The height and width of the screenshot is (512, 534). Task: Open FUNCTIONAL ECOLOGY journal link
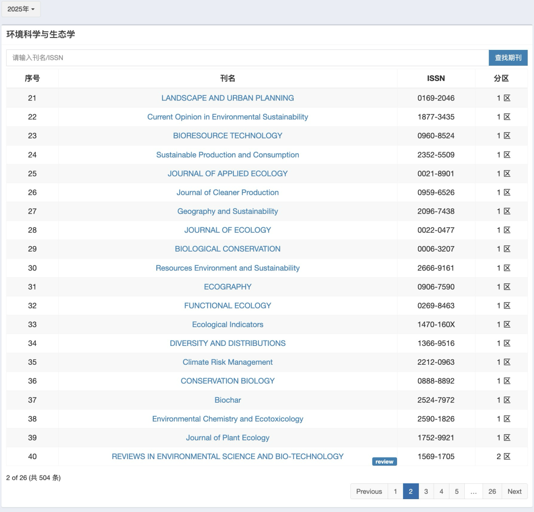[227, 306]
